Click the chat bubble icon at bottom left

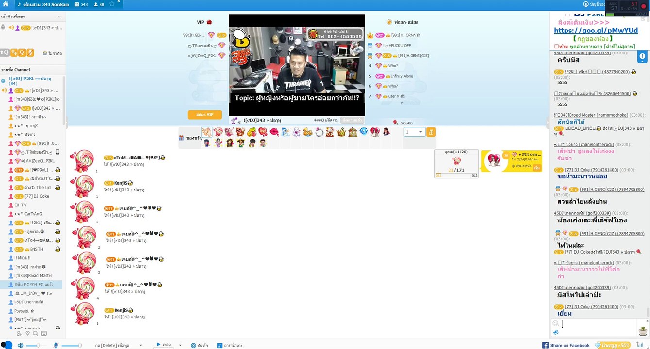coord(6,345)
